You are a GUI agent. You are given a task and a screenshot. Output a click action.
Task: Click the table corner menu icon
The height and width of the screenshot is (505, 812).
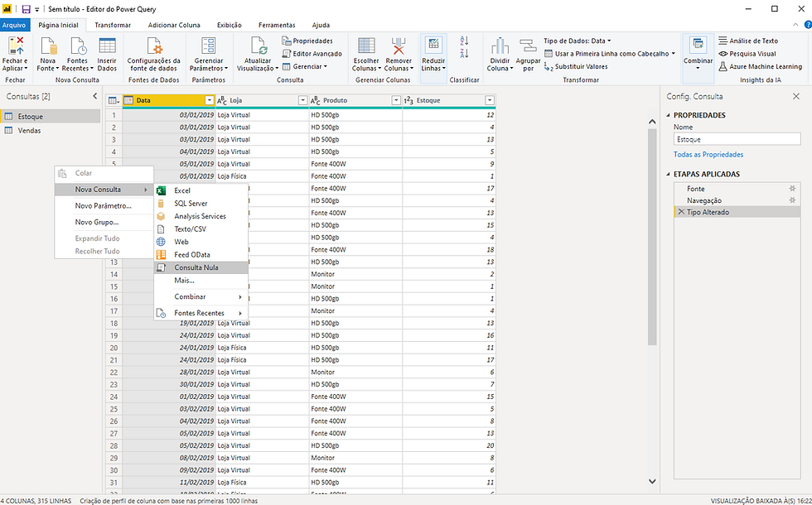tap(114, 100)
